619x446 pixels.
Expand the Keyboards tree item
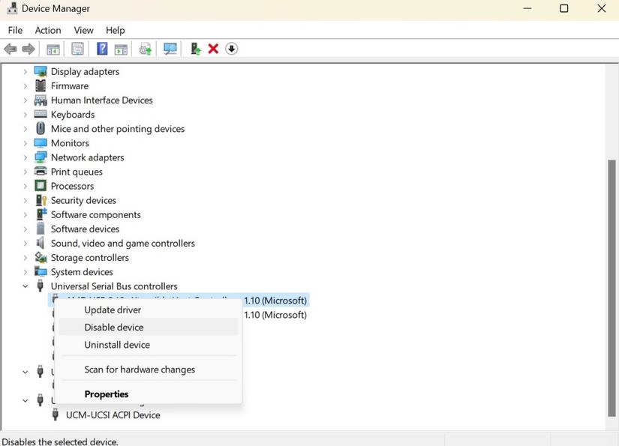tap(25, 114)
